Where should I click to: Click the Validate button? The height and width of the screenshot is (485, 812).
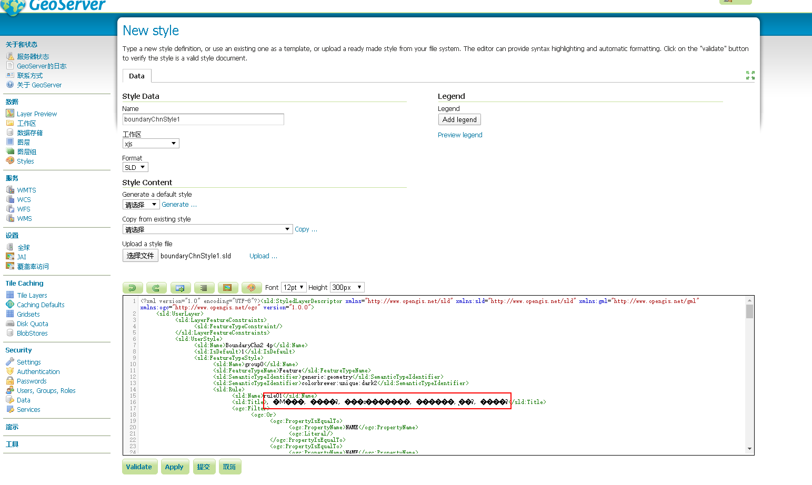(x=139, y=467)
